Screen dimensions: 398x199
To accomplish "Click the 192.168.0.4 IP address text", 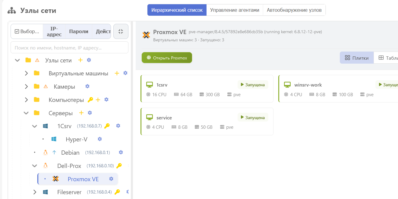I will coord(99,192).
